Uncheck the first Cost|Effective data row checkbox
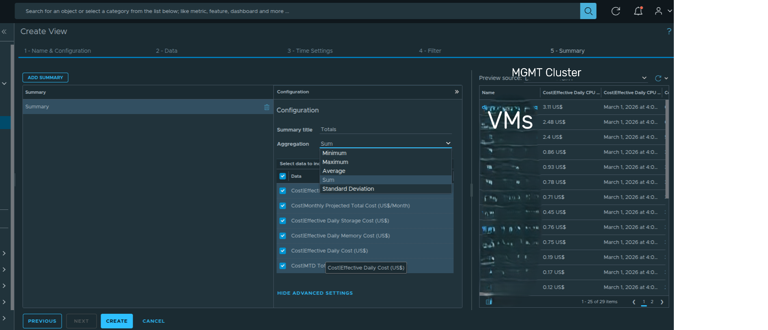The height and width of the screenshot is (330, 768). click(x=283, y=191)
